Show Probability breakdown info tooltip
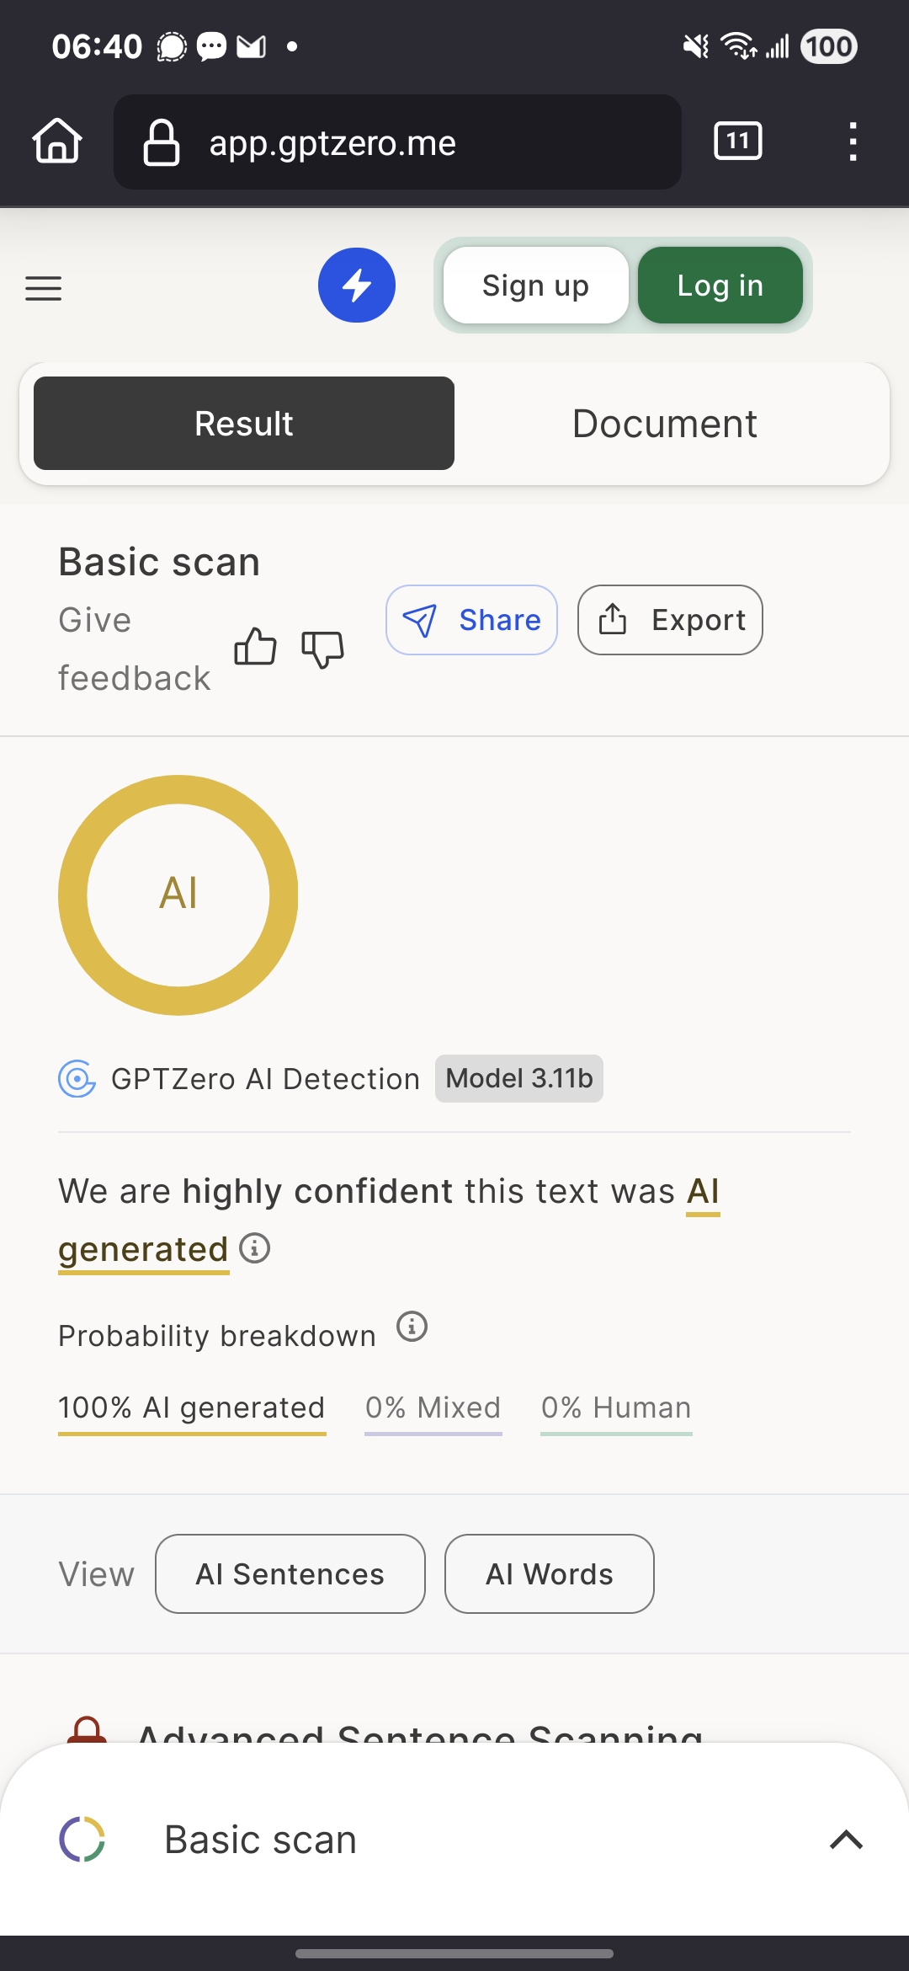Screen dimensions: 909x1971 point(412,1327)
